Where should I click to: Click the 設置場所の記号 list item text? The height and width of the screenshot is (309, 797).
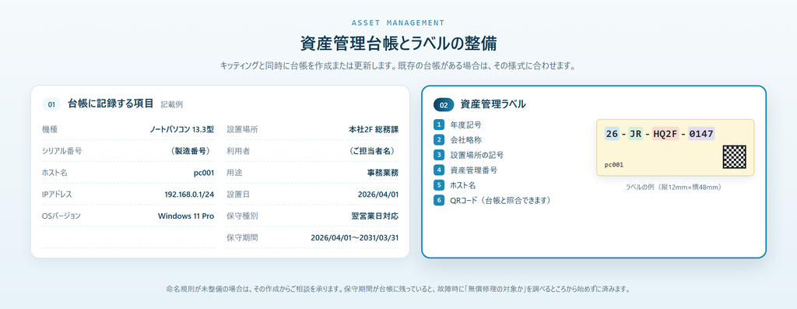[477, 155]
